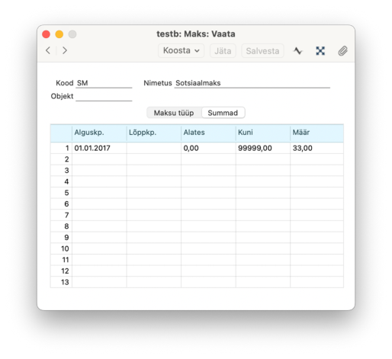Open the paperclip attachments icon
The height and width of the screenshot is (359, 392).
pos(342,51)
